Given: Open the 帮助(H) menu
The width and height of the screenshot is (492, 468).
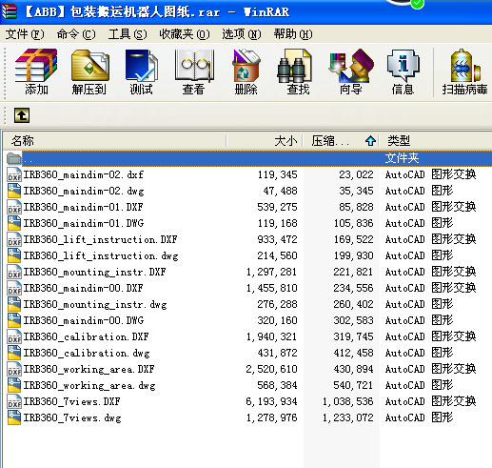Looking at the screenshot, I should coord(293,34).
